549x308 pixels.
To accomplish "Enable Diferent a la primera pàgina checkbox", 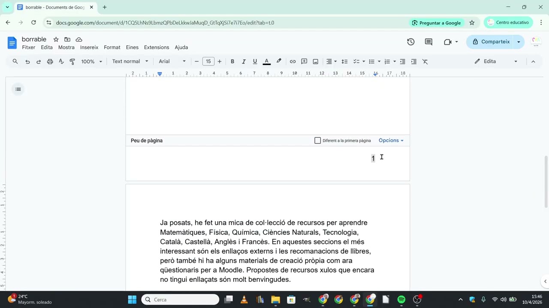I will [x=317, y=140].
